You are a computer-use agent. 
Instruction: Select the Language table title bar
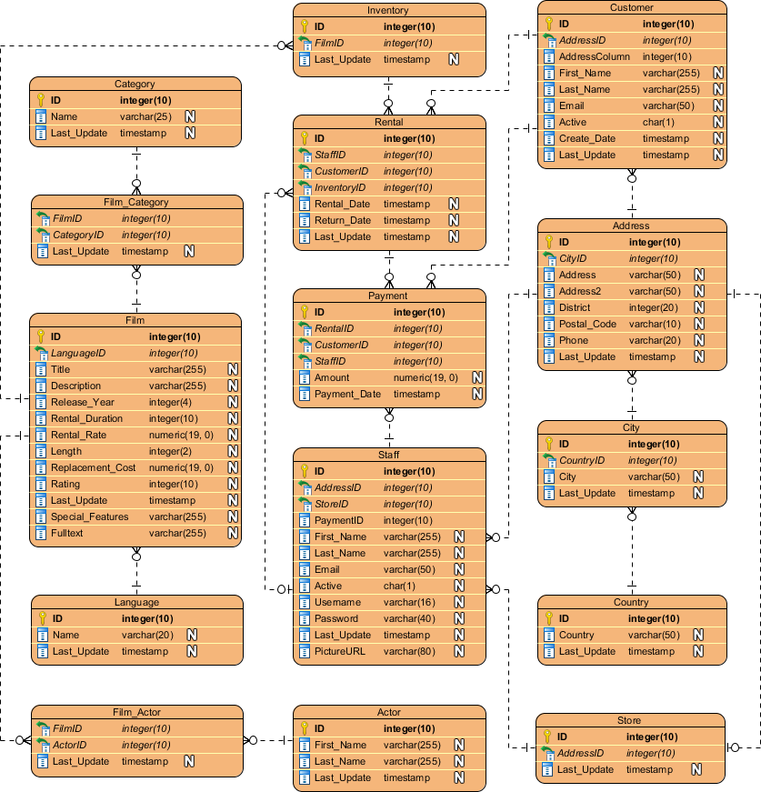tap(135, 601)
